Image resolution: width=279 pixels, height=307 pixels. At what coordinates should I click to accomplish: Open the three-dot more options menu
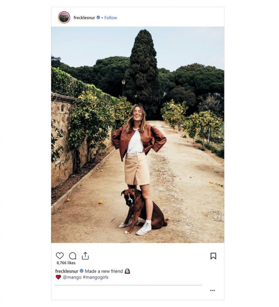(212, 291)
